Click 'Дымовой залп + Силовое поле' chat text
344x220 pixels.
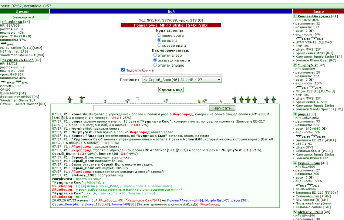click(146, 186)
